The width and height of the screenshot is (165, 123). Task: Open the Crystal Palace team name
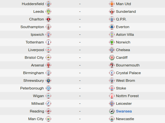[128, 73]
